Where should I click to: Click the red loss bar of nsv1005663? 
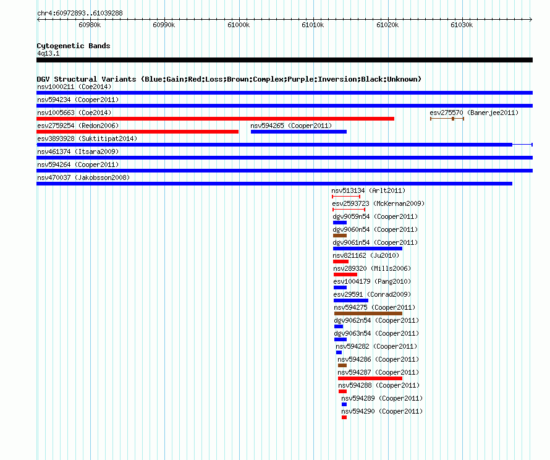tap(216, 119)
